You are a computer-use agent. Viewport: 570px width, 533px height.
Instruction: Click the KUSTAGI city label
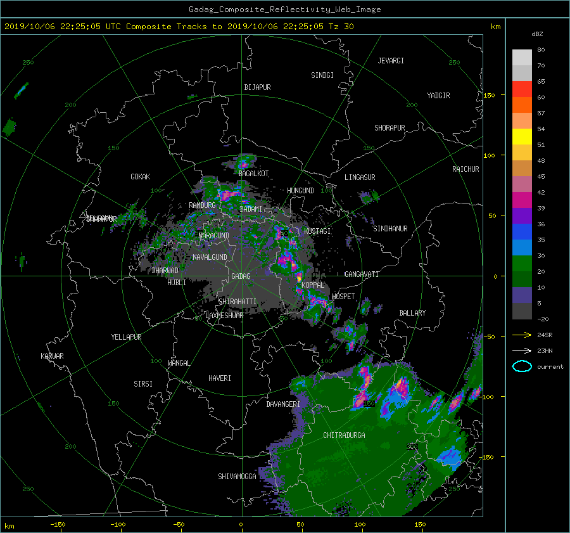tap(317, 231)
